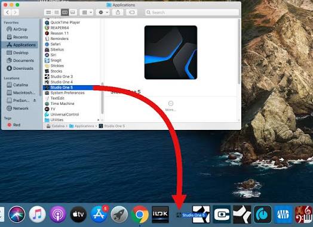Screen dimensions: 313x227
Task: Select Reminders in the list
Action: [72, 39]
